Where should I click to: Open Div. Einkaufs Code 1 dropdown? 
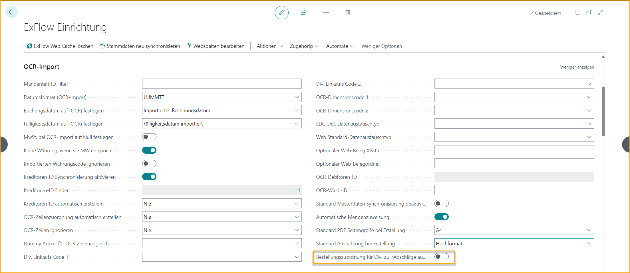point(297,257)
